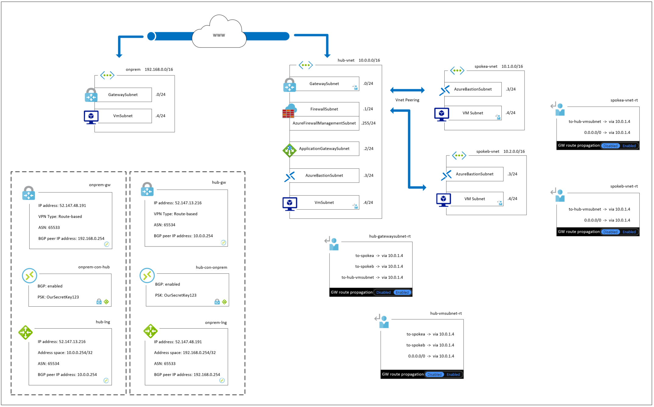654x407 pixels.
Task: Select the onprem VmSubnet virtual machine icon
Action: click(91, 117)
